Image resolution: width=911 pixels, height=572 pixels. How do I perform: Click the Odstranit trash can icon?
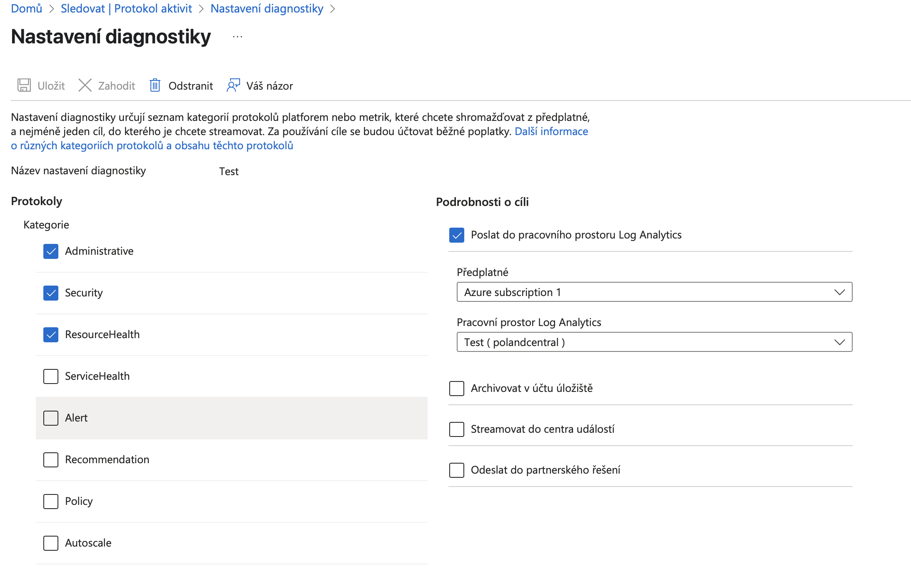pyautogui.click(x=155, y=85)
